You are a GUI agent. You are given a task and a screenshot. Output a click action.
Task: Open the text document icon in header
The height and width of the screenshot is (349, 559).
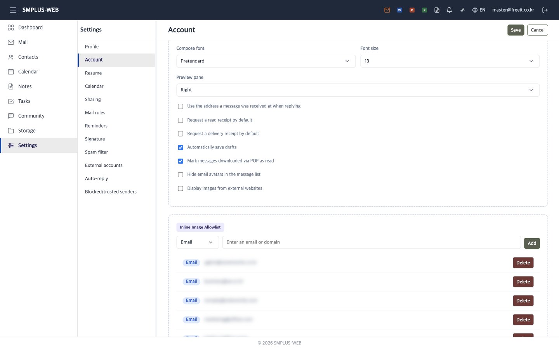(x=437, y=10)
